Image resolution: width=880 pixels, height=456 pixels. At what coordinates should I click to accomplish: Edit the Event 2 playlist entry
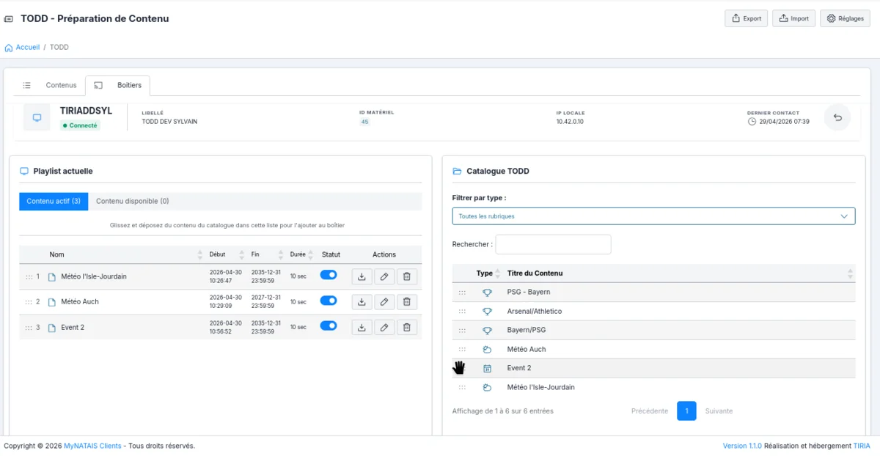[x=384, y=328]
